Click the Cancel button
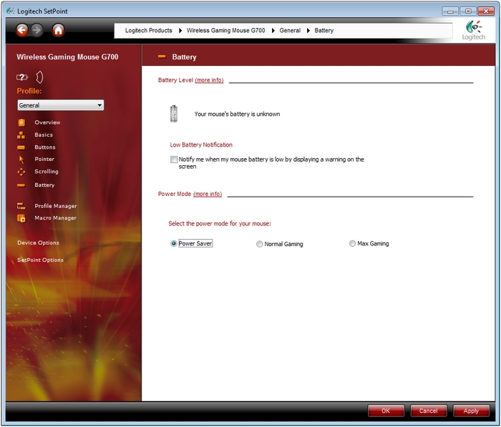Image resolution: width=501 pixels, height=427 pixels. coord(429,411)
